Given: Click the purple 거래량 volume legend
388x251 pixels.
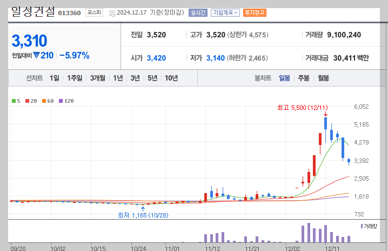Looking at the screenshot, I should click(x=369, y=226).
